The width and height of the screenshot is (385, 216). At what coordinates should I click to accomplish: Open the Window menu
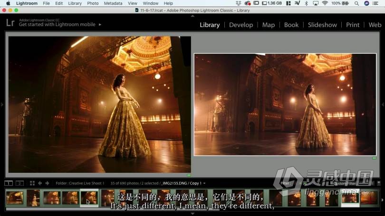151,3
